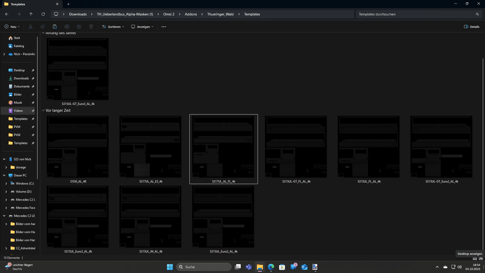Navigate up one folder with up arrow
The image size is (485, 273).
(31, 14)
